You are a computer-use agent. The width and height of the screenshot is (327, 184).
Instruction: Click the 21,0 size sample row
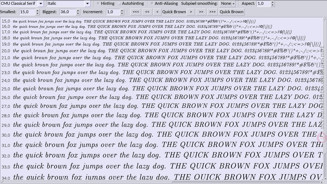pyautogui.click(x=161, y=58)
